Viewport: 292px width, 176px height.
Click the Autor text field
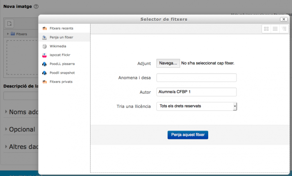click(x=196, y=92)
